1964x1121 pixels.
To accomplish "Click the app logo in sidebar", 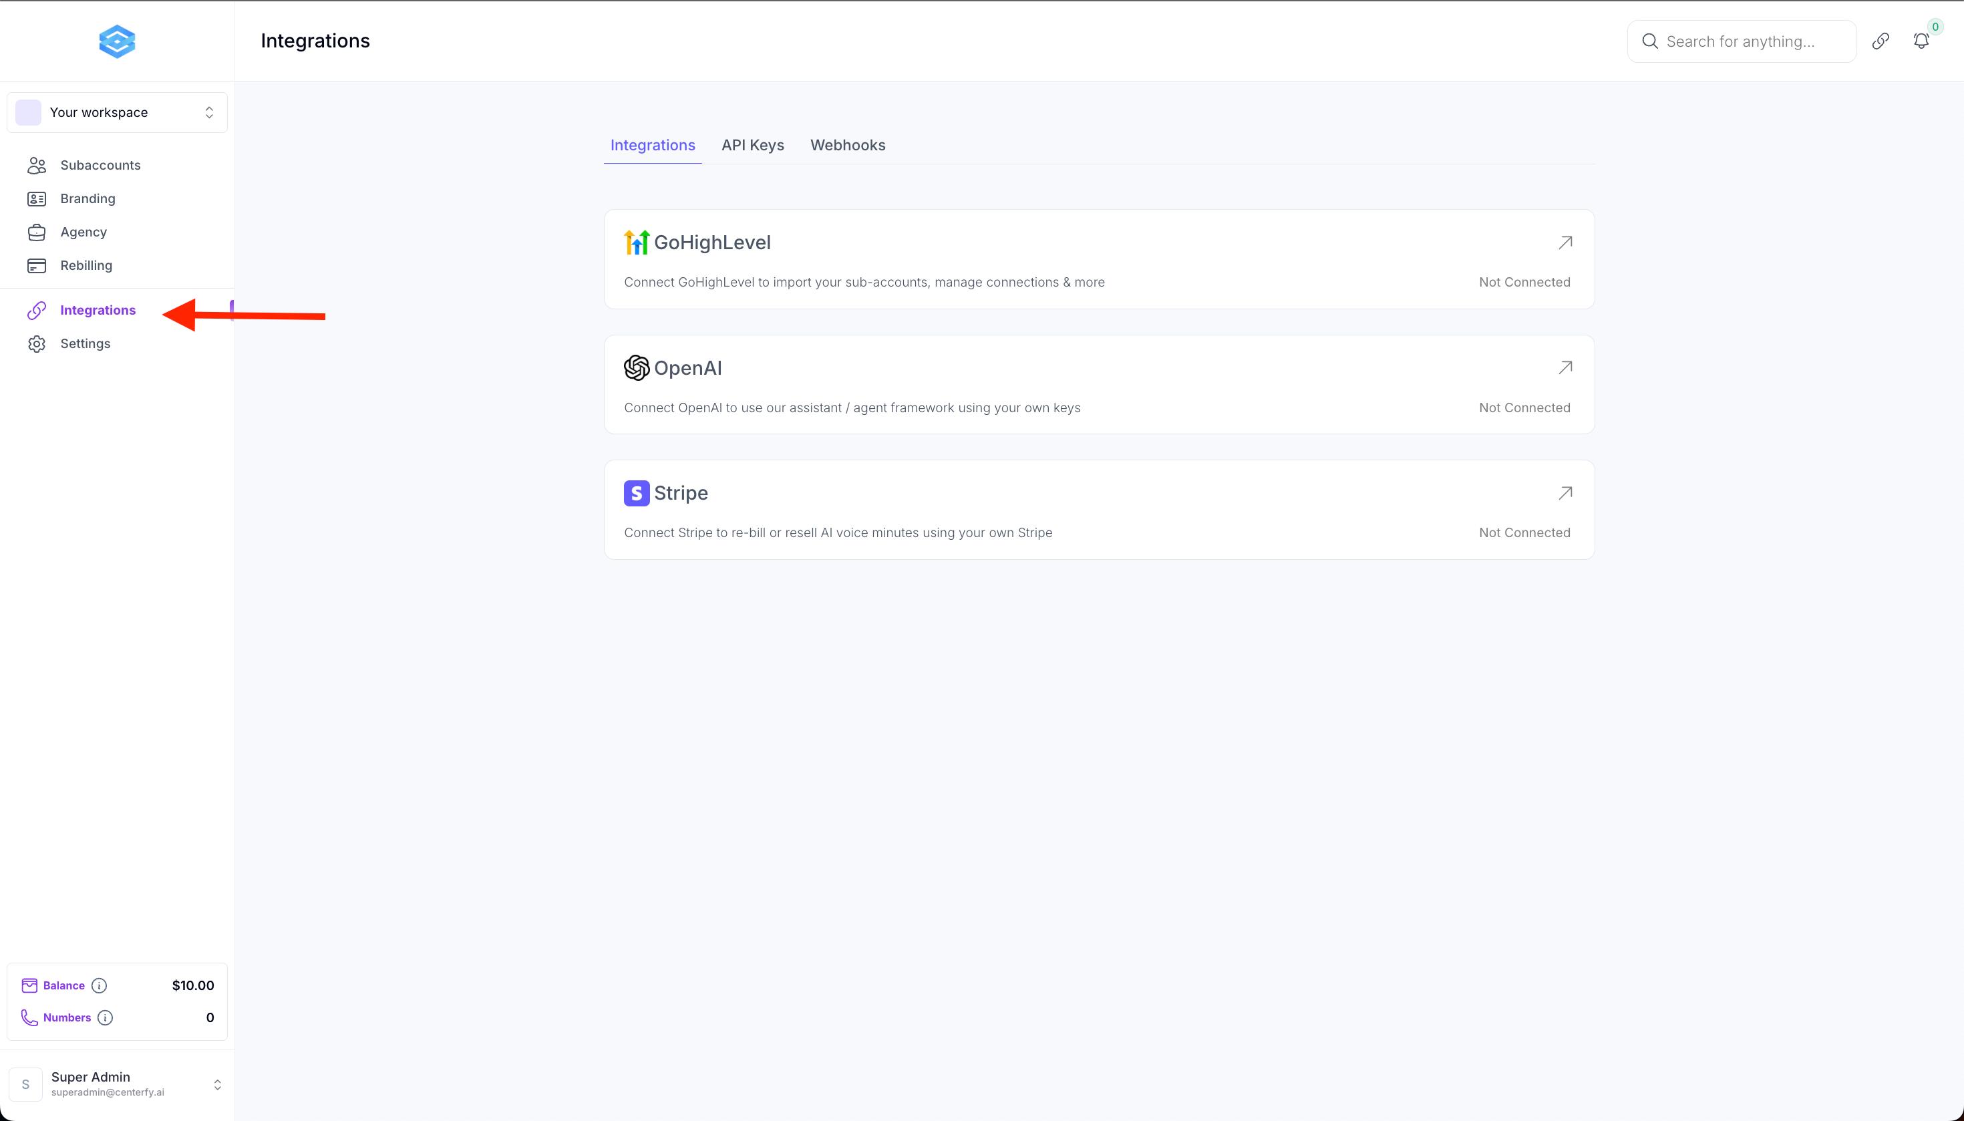I will click(x=117, y=41).
